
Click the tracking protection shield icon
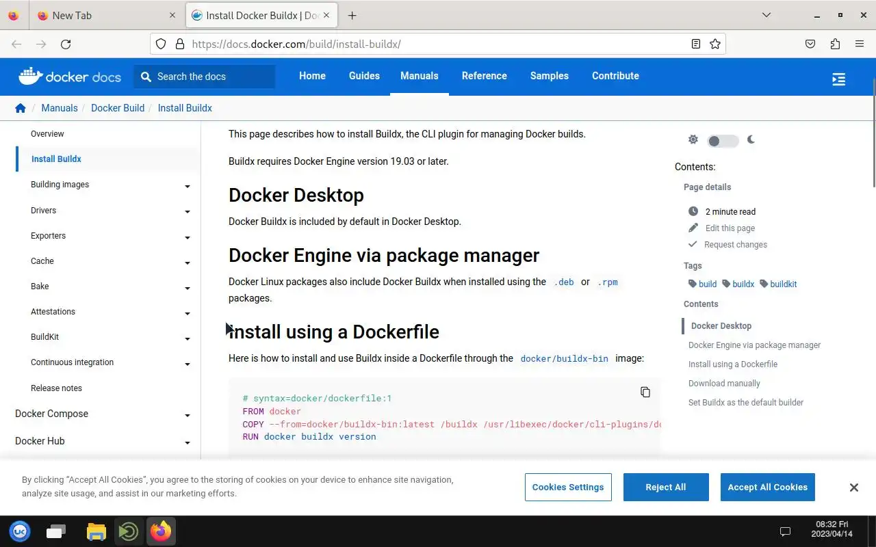pos(161,44)
